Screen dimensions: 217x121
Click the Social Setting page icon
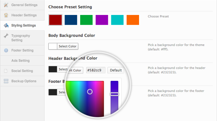(6, 71)
